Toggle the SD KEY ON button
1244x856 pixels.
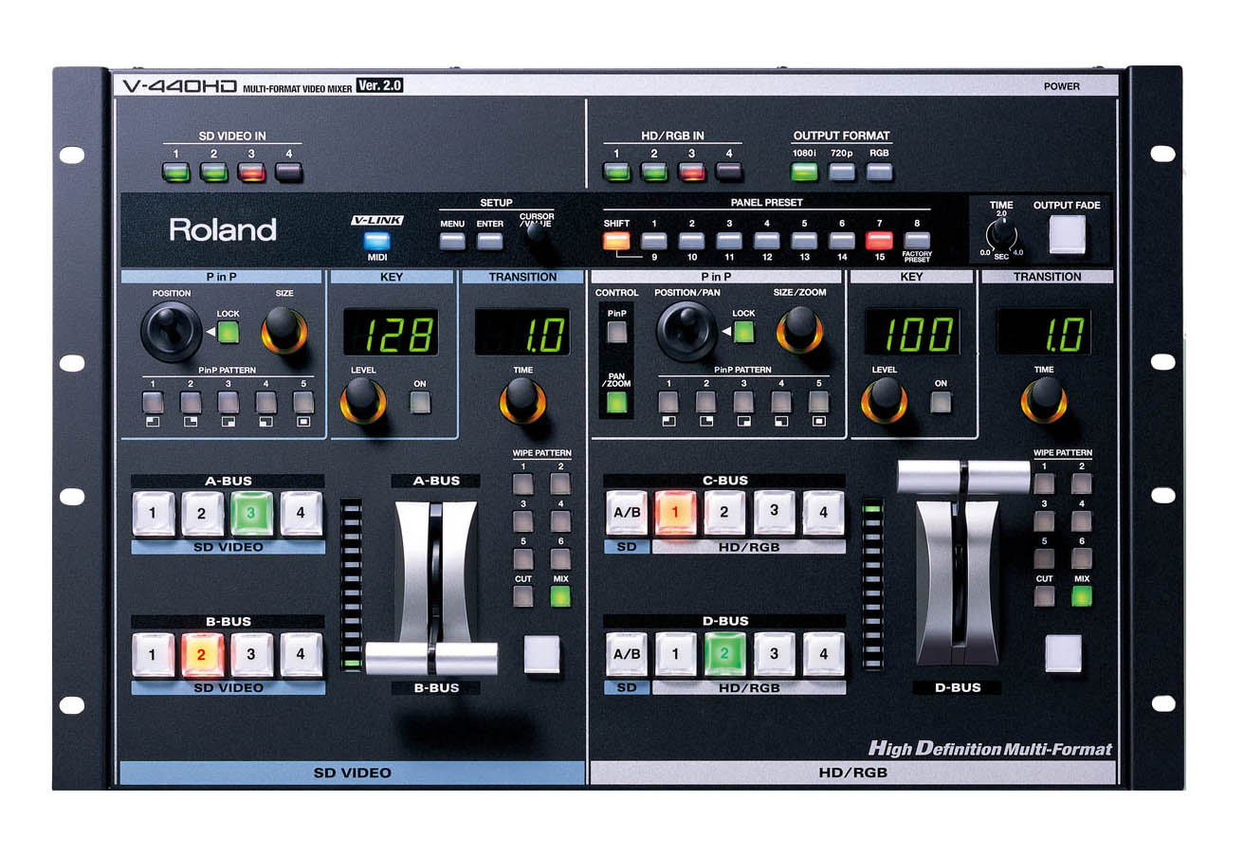pos(419,402)
